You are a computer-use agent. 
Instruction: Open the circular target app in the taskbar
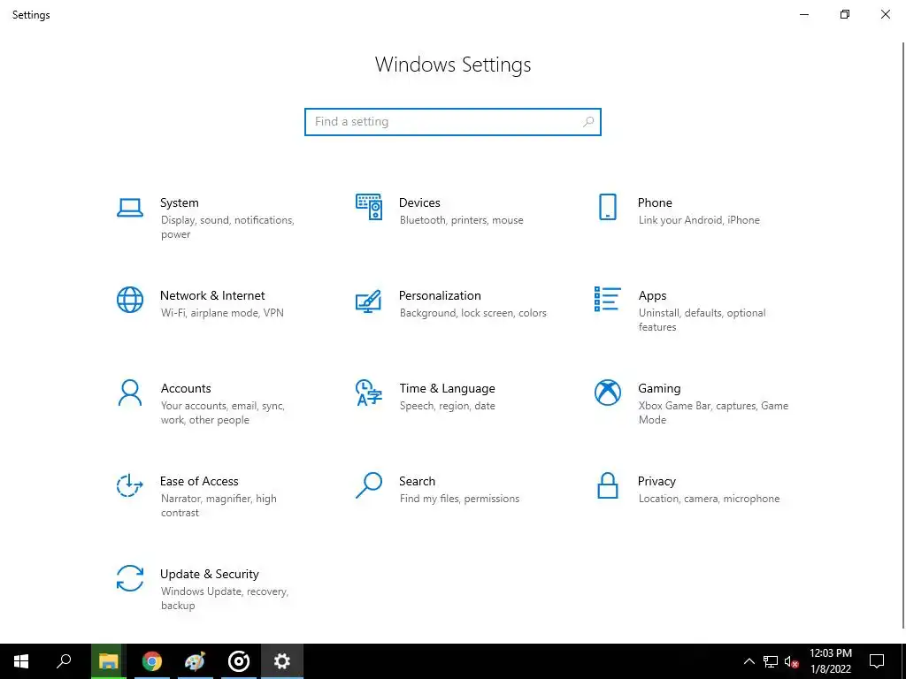(x=239, y=661)
